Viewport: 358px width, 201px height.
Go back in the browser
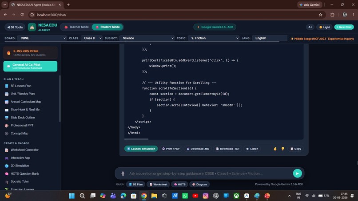[x=5, y=15]
